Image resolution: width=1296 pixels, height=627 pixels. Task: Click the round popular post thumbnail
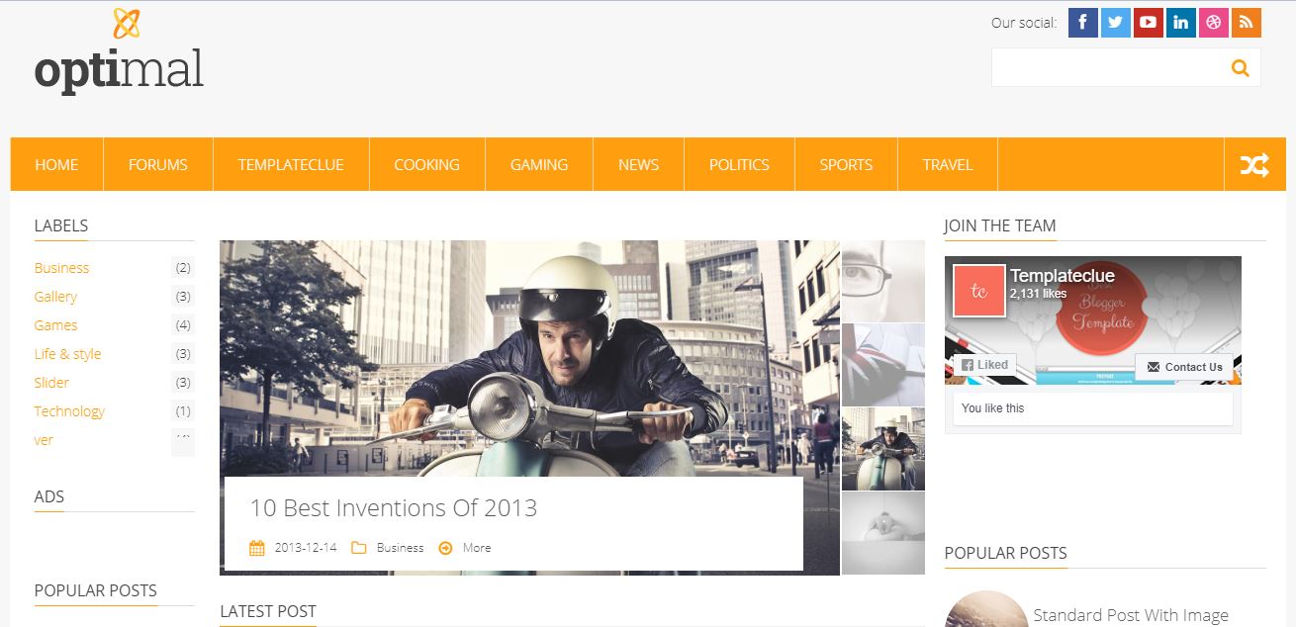click(x=986, y=609)
